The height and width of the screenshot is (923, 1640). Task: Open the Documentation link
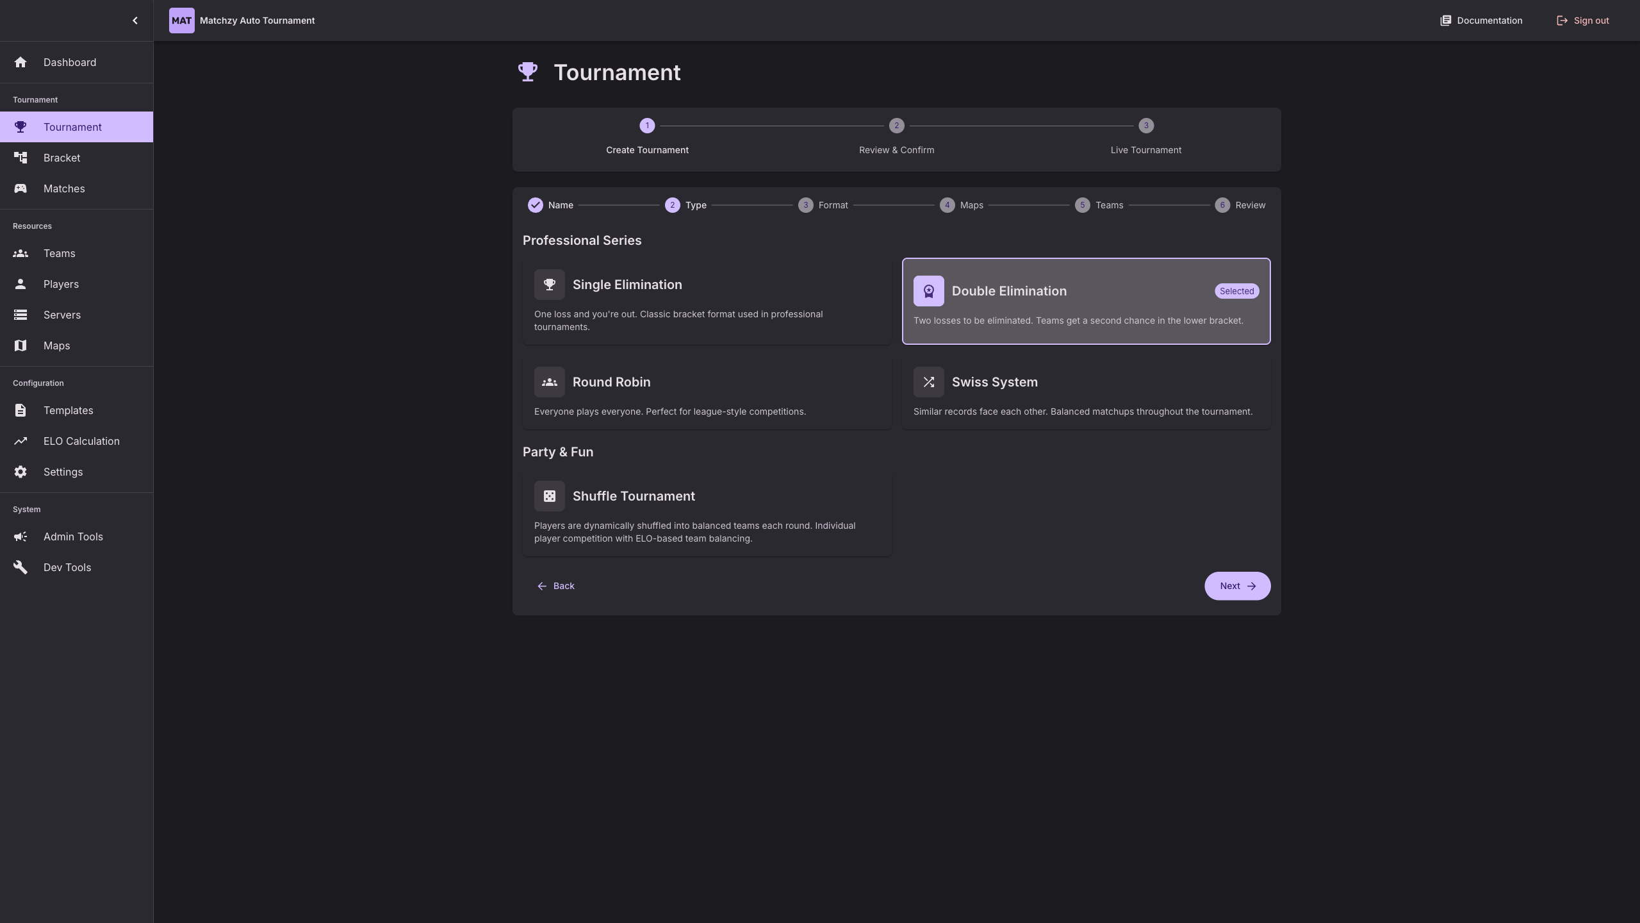pyautogui.click(x=1481, y=21)
